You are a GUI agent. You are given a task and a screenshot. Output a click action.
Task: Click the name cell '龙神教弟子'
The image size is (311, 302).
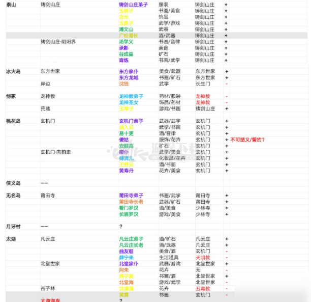pyautogui.click(x=131, y=96)
